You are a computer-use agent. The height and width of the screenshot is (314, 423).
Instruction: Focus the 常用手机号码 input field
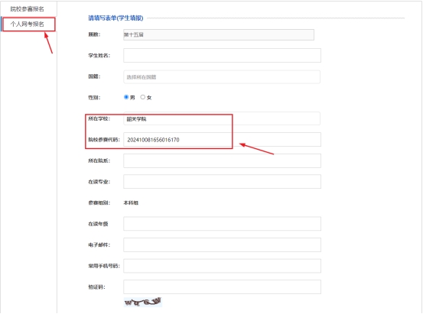tap(222, 266)
